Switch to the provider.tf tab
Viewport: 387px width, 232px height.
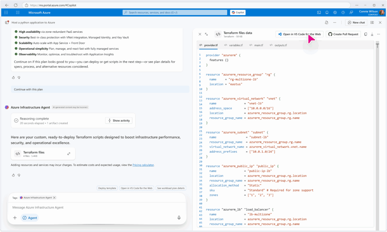(x=209, y=45)
